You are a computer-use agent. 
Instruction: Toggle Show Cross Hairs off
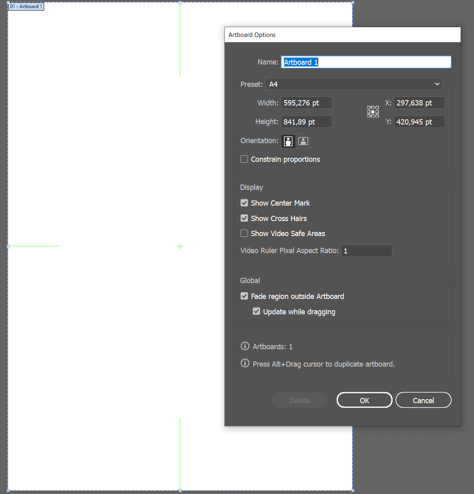coord(244,218)
